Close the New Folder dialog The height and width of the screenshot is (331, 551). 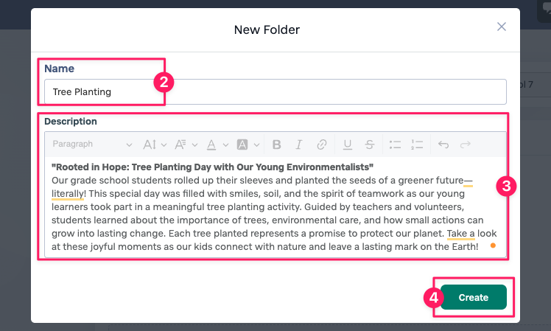click(x=502, y=27)
